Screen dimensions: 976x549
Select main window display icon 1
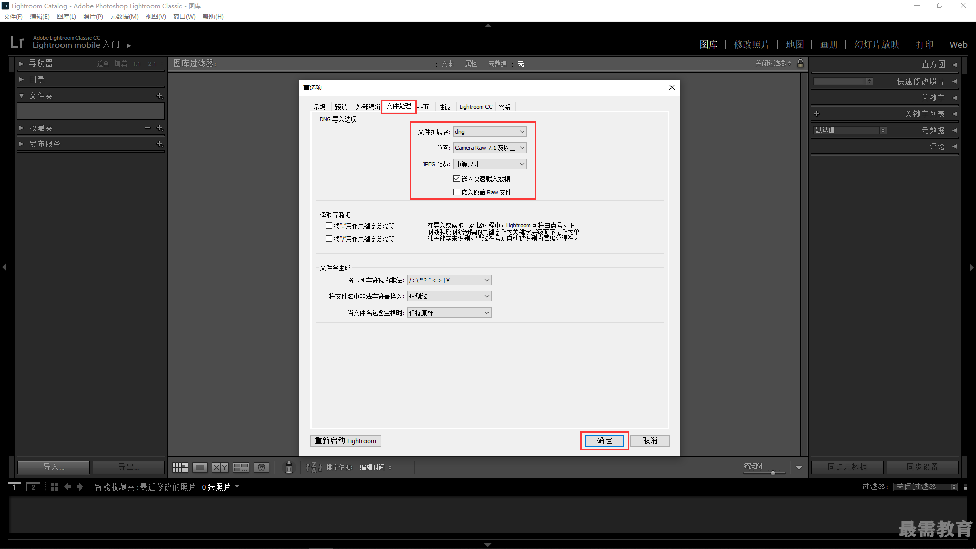[x=15, y=487]
